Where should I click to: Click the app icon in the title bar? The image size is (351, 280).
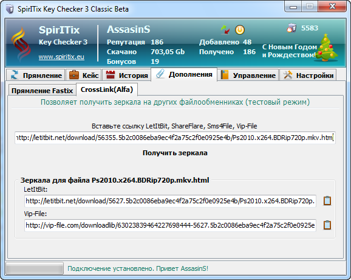click(10, 9)
